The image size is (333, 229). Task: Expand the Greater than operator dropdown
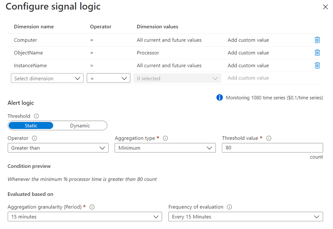point(58,148)
